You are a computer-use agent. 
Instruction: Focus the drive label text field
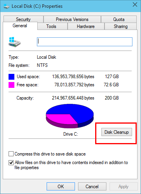point(85,42)
